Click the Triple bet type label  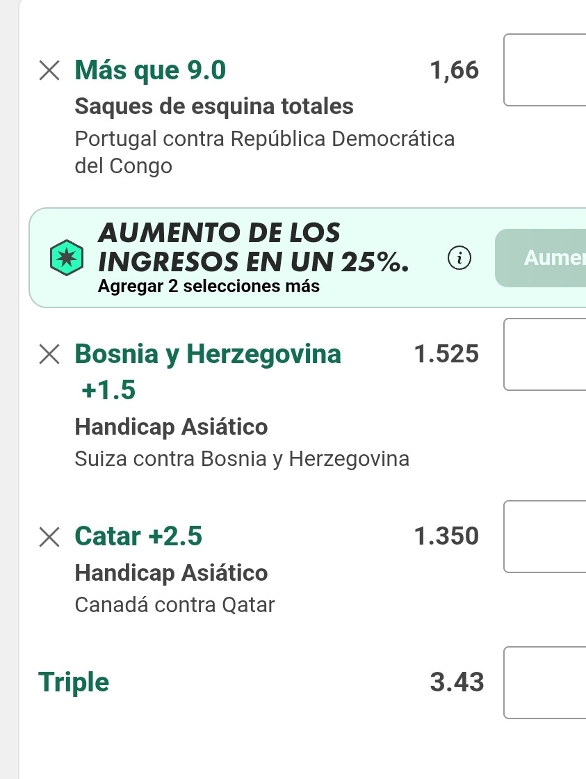point(74,682)
